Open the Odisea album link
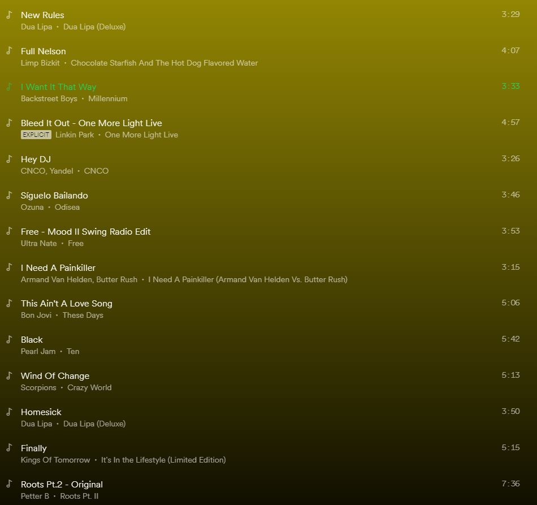 pos(67,208)
